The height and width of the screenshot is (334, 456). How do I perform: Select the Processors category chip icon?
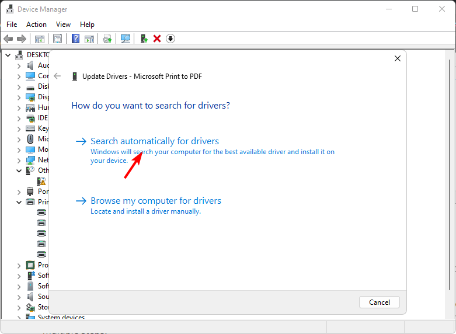30,265
